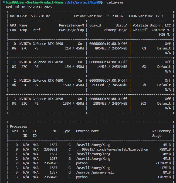Click the 15W / 450W power reading
This screenshot has height=183, width=176.
(x=74, y=67)
